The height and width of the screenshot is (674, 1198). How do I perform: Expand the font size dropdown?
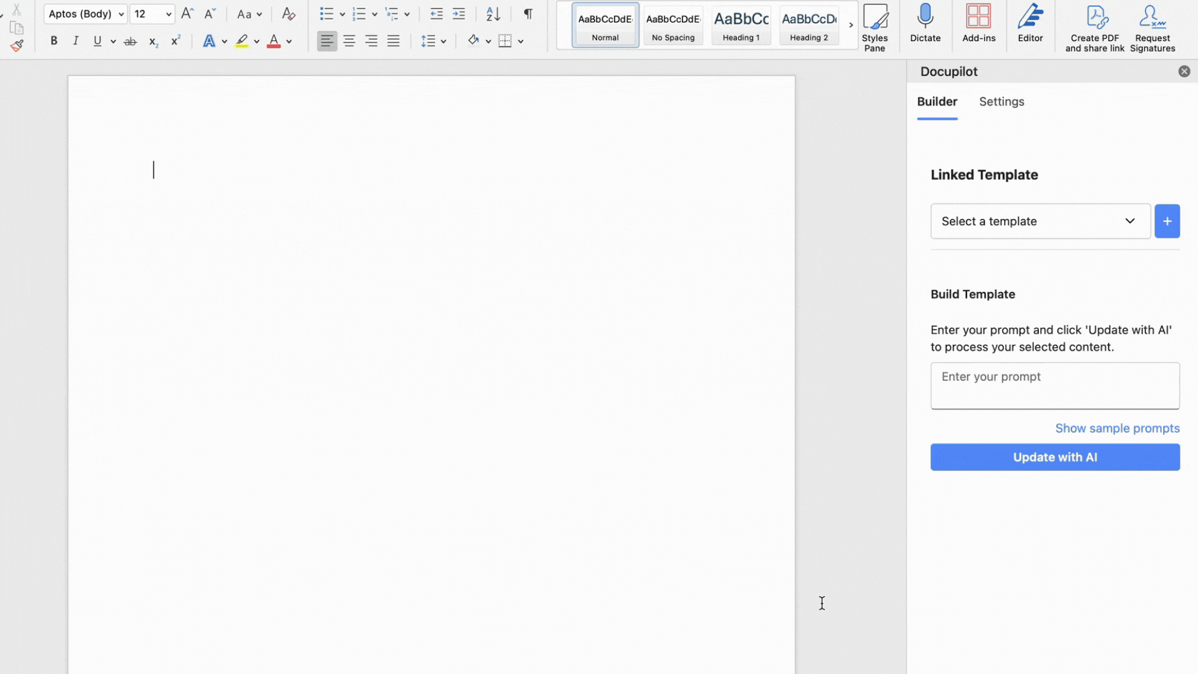pyautogui.click(x=168, y=14)
